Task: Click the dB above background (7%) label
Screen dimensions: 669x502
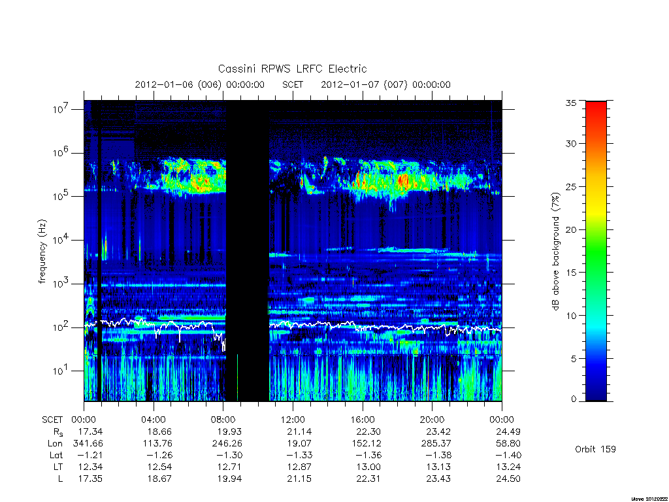Action: pos(555,251)
